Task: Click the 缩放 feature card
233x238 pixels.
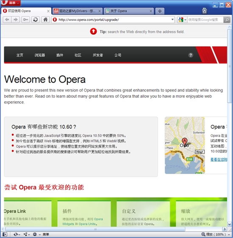Action: (201, 214)
